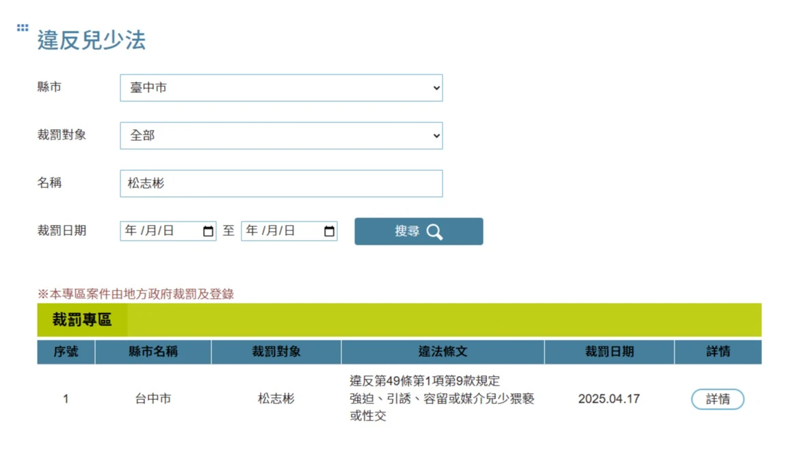Click the 裁罰對象 column header in table

(x=276, y=352)
